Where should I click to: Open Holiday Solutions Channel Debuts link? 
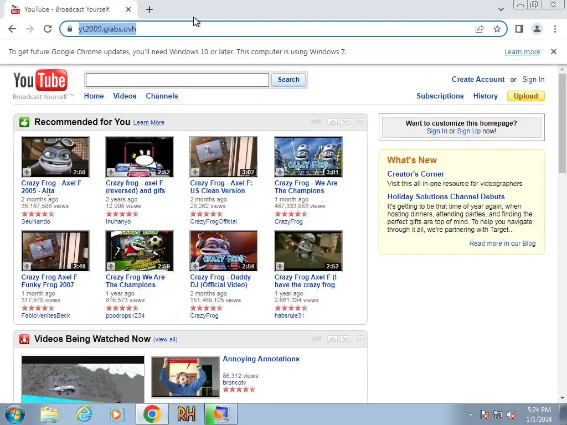point(446,196)
